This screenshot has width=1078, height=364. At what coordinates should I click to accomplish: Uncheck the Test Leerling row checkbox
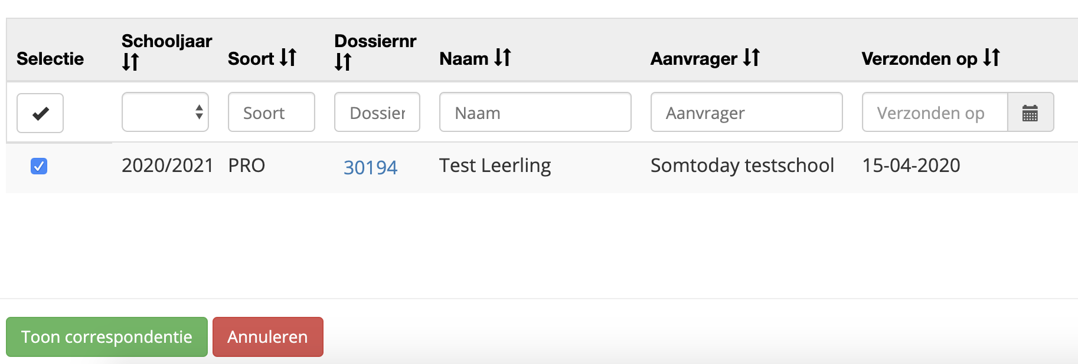click(x=39, y=167)
